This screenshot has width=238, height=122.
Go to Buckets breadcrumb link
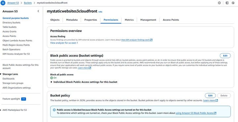pos(28,3)
